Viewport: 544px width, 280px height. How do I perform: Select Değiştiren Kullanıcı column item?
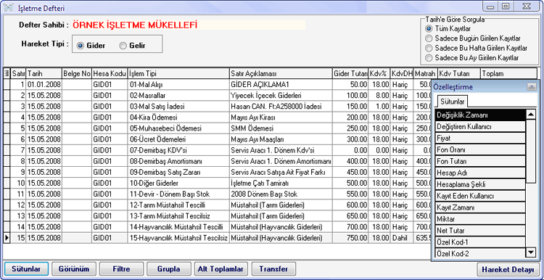pyautogui.click(x=480, y=127)
